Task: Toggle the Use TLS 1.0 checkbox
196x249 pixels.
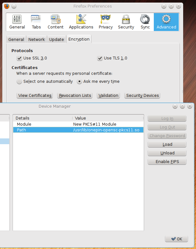Action: pos(100,58)
